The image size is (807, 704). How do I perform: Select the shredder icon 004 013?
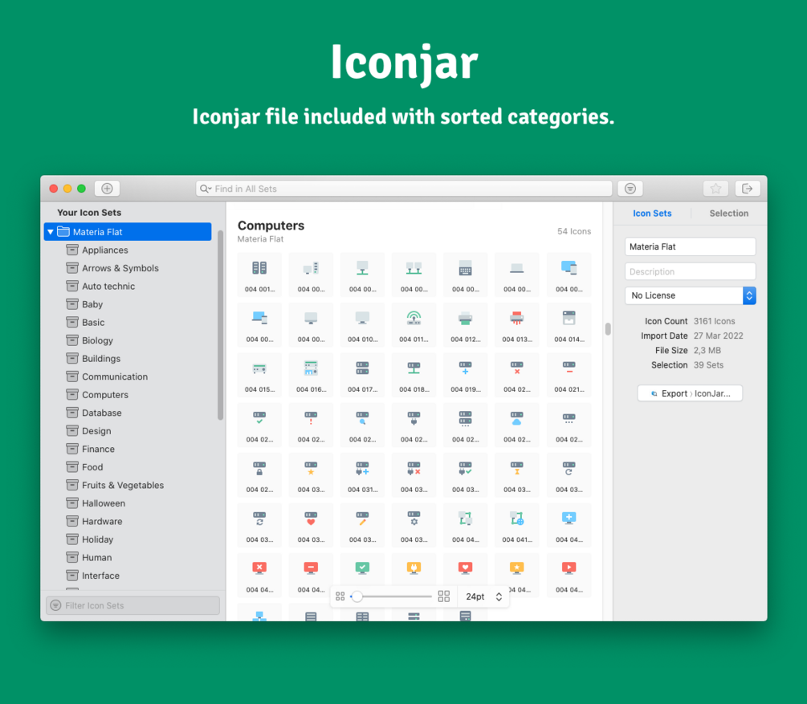517,325
